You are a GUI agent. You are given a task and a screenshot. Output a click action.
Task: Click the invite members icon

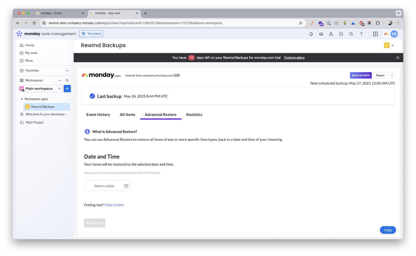point(331,34)
